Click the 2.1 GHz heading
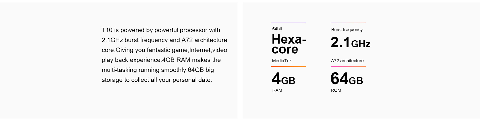480x121 pixels. [350, 43]
